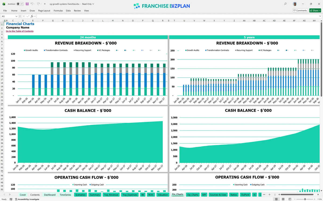
Task: Expand the formula bar chevron
Action: (x=320, y=16)
